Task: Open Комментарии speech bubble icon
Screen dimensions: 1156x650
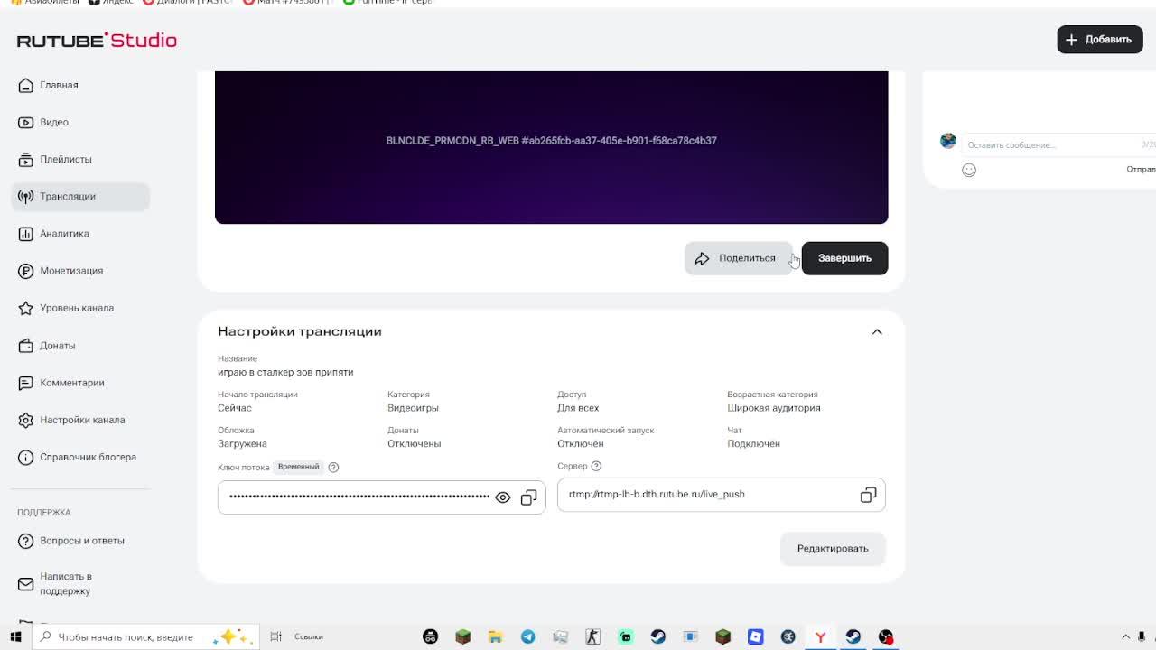Action: [25, 383]
